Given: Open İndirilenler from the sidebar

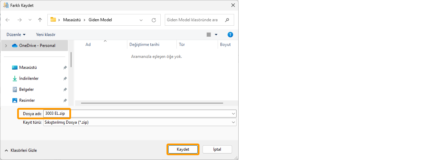Looking at the screenshot, I should tap(29, 78).
